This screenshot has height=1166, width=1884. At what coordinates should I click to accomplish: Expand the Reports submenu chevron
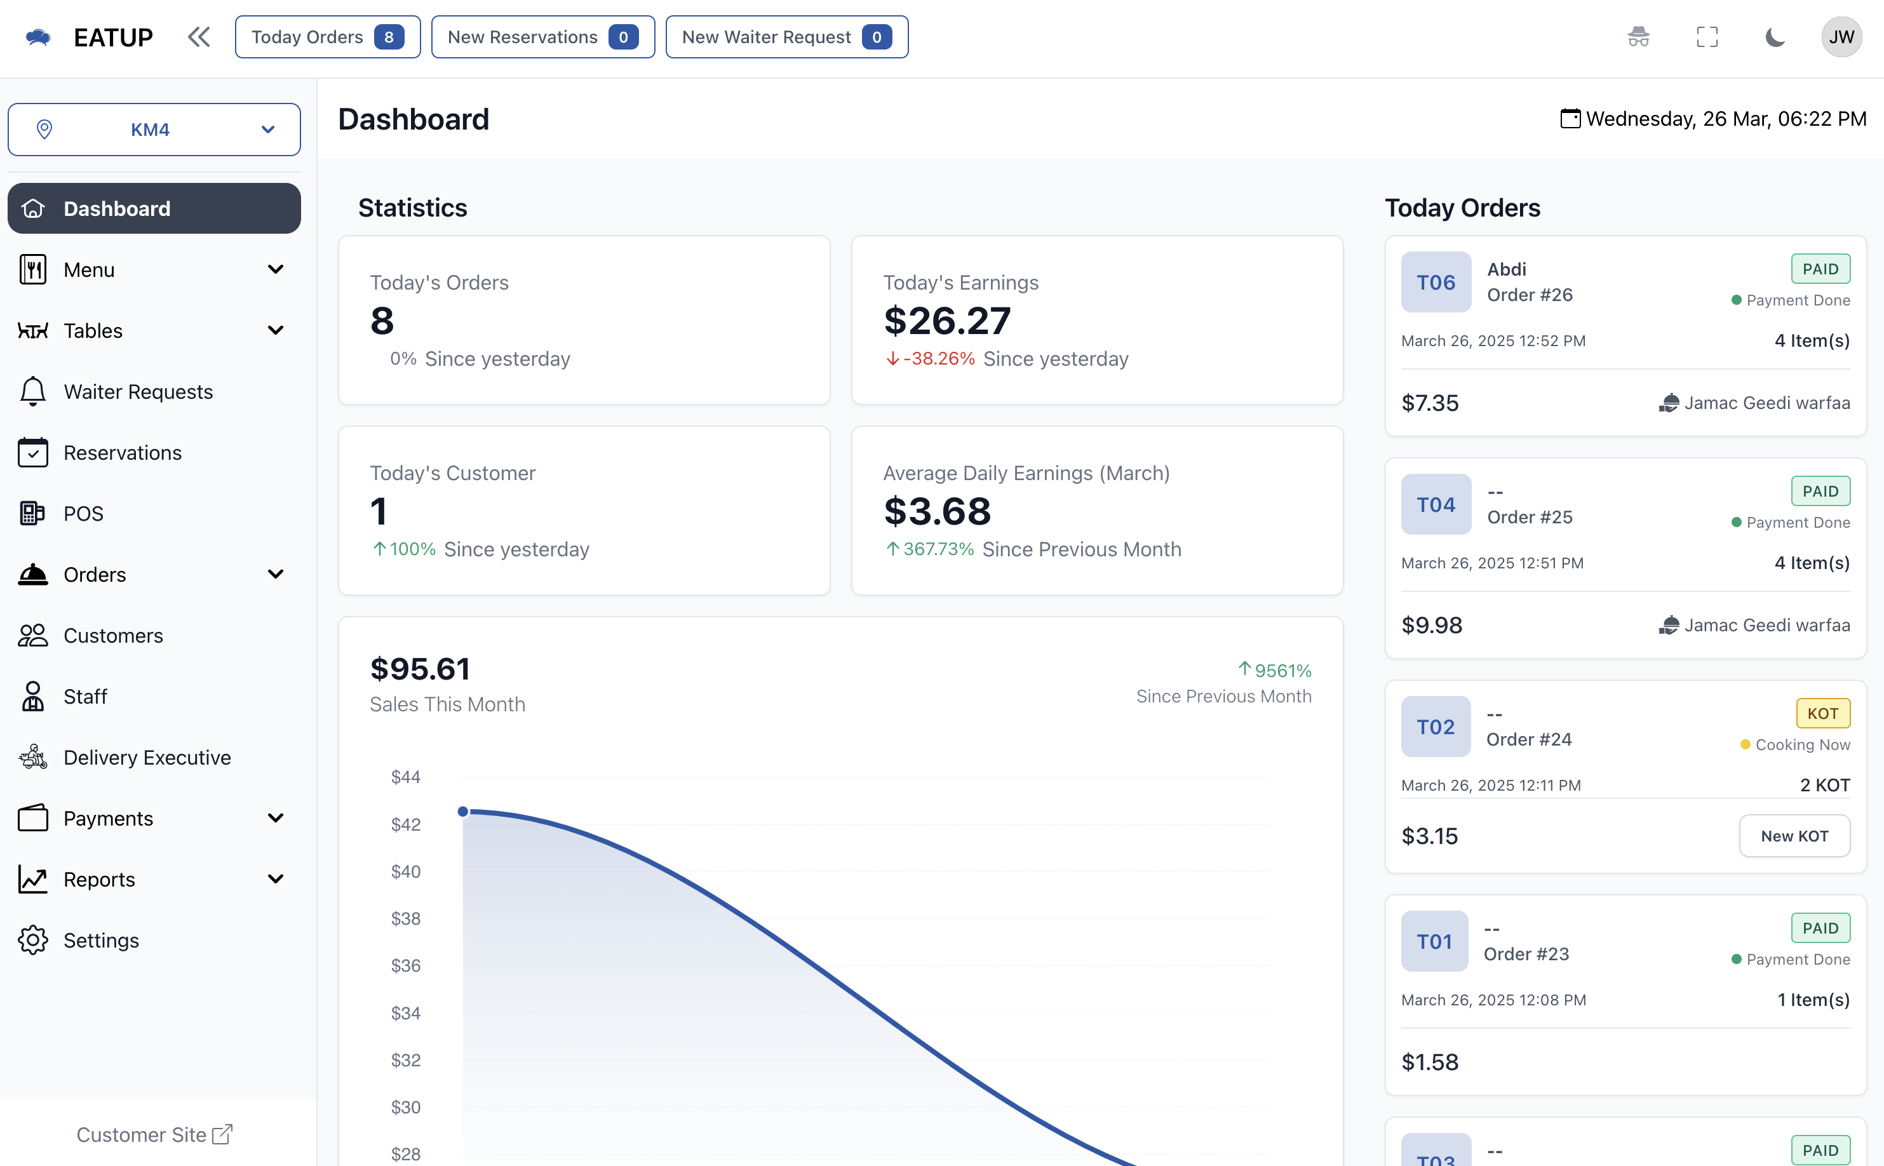[275, 879]
